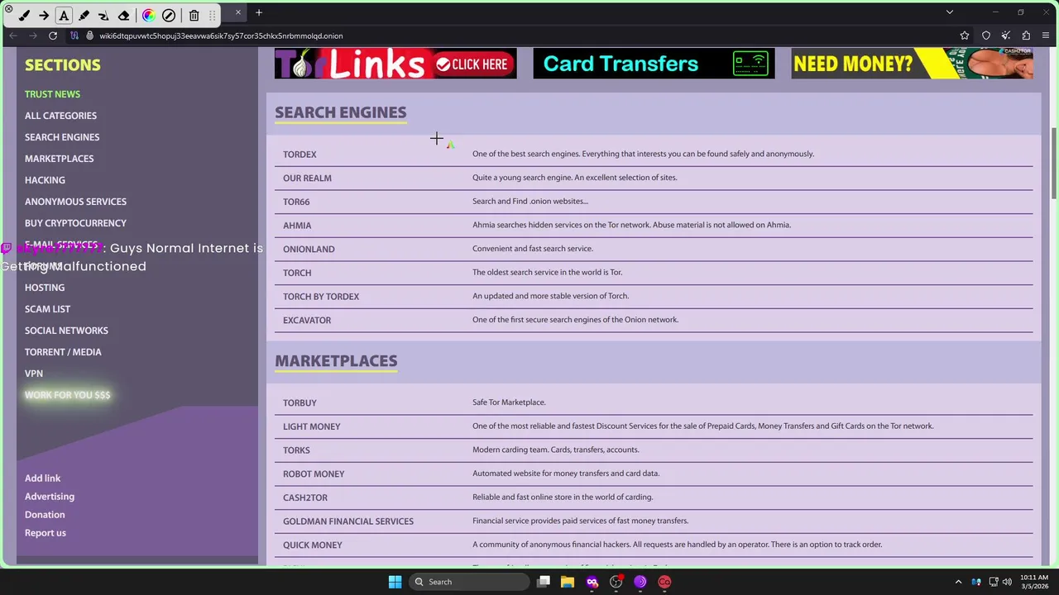Image resolution: width=1059 pixels, height=595 pixels.
Task: Open the TRUST NEWS section
Action: pyautogui.click(x=52, y=94)
